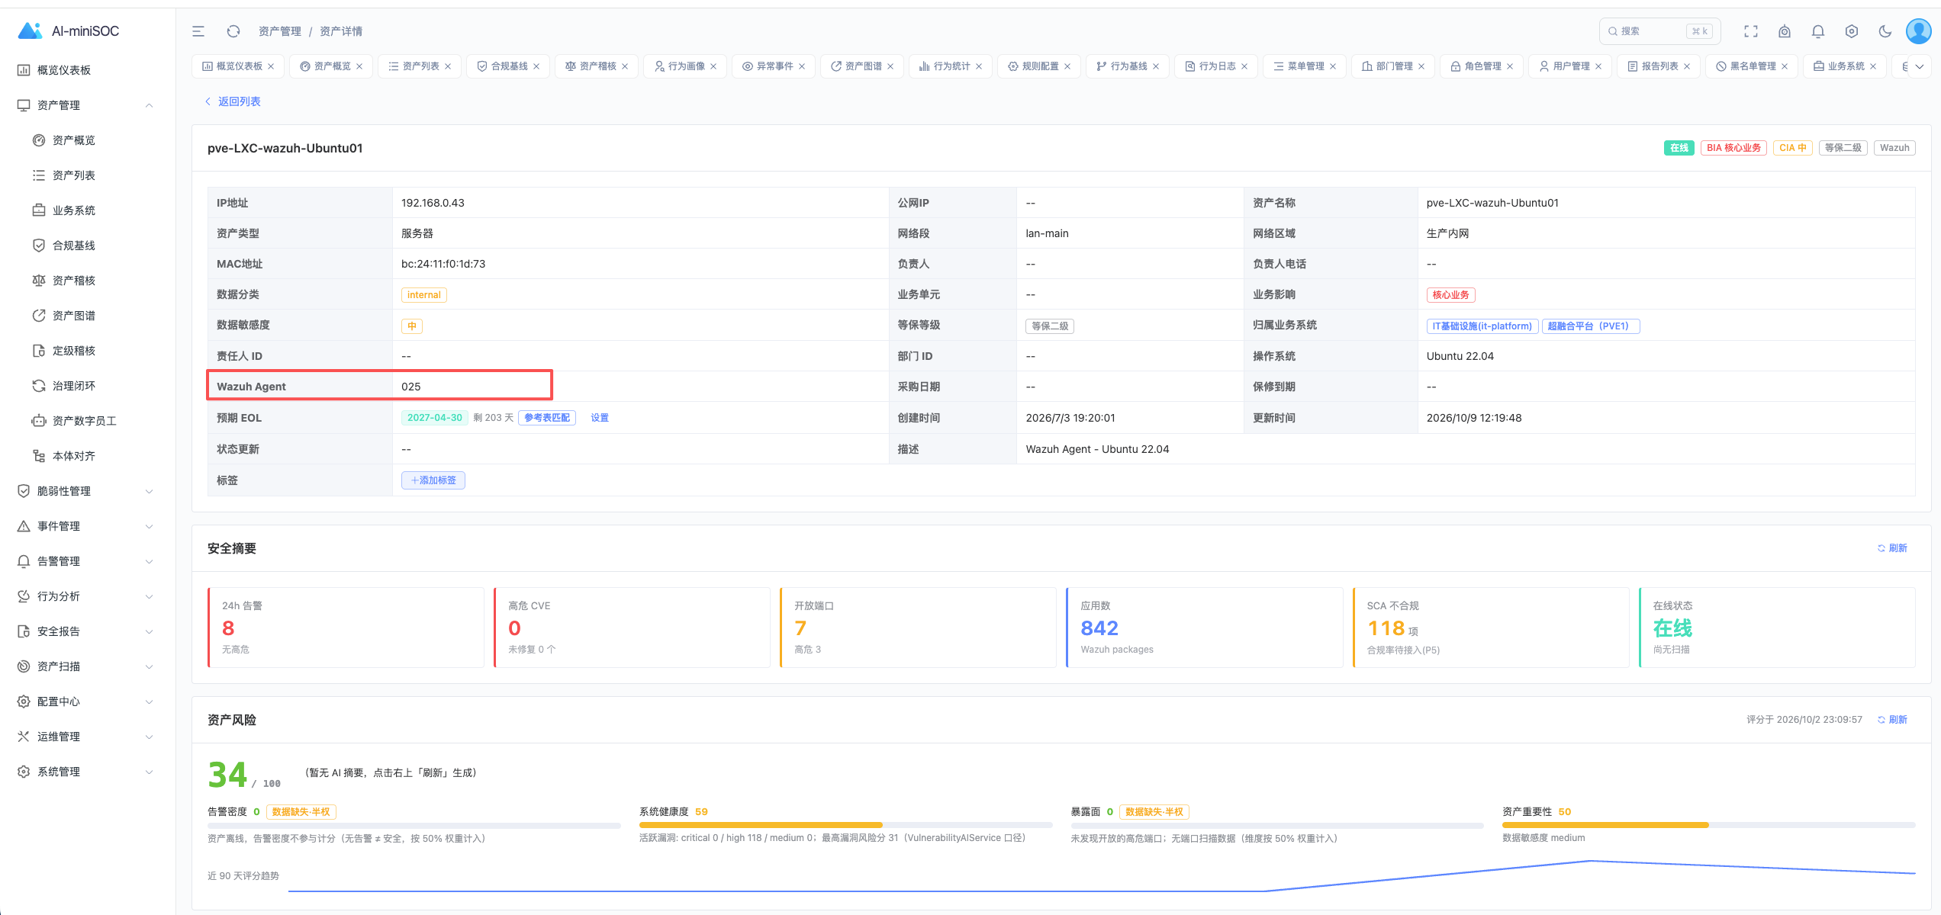1941x915 pixels.
Task: Refresh the 安全摘要 section
Action: point(1892,548)
